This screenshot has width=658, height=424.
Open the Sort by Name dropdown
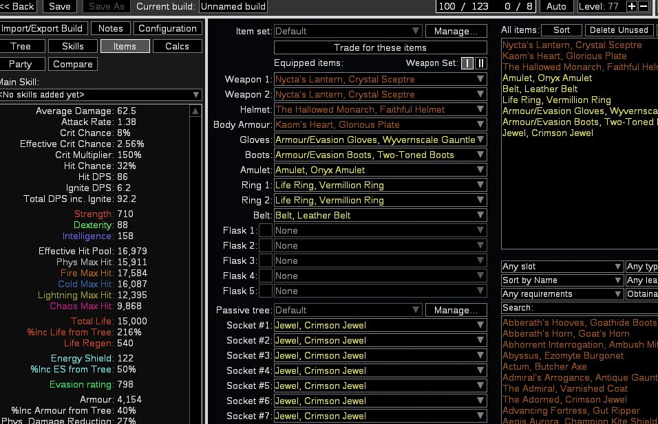pos(562,280)
